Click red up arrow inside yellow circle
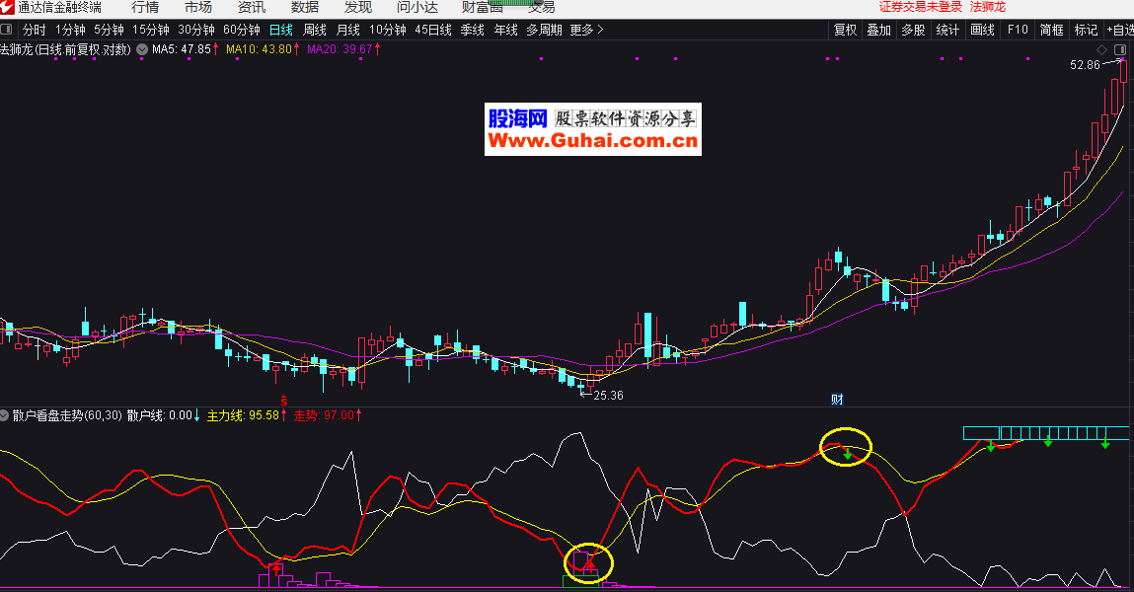1134x592 pixels. pos(589,563)
